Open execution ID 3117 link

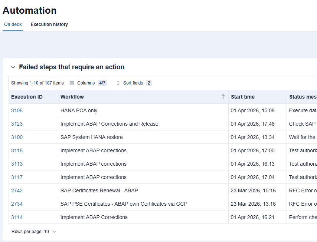coord(17,177)
